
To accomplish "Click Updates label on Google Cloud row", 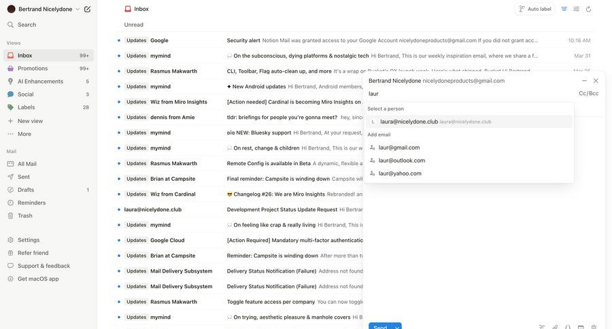I will (136, 241).
